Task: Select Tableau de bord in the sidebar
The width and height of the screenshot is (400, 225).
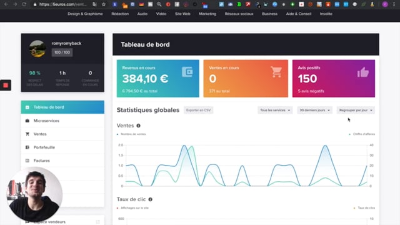Action: point(62,107)
